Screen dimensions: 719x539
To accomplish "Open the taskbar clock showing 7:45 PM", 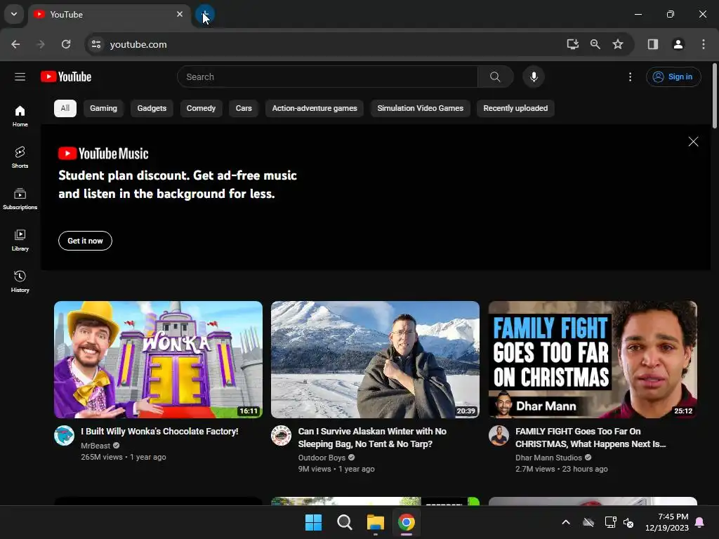I will (667, 522).
